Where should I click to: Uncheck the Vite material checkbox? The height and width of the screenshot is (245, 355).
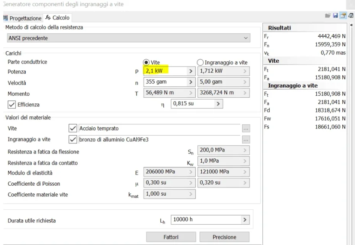point(73,128)
